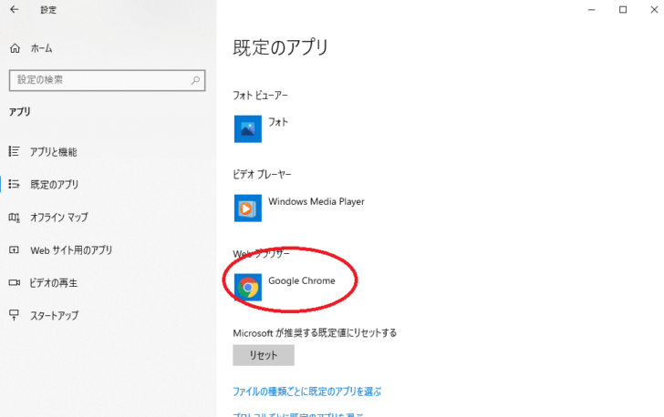Click the 設定の検索 search field
664x417 pixels.
click(99, 80)
